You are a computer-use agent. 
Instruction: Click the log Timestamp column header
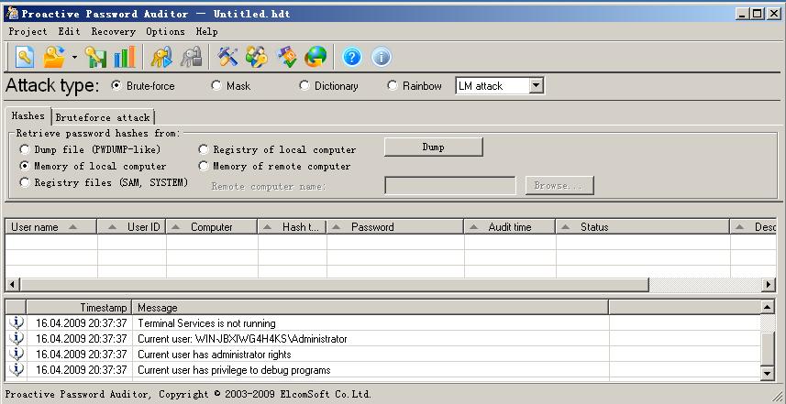[79, 308]
